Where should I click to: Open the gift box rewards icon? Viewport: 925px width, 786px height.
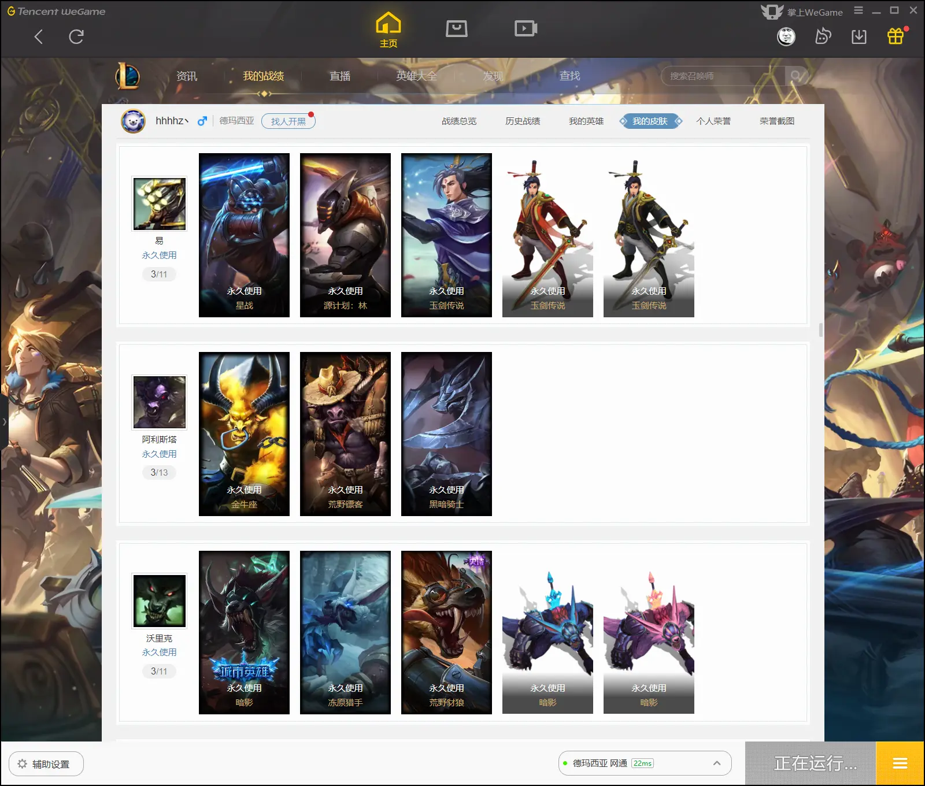pyautogui.click(x=896, y=36)
